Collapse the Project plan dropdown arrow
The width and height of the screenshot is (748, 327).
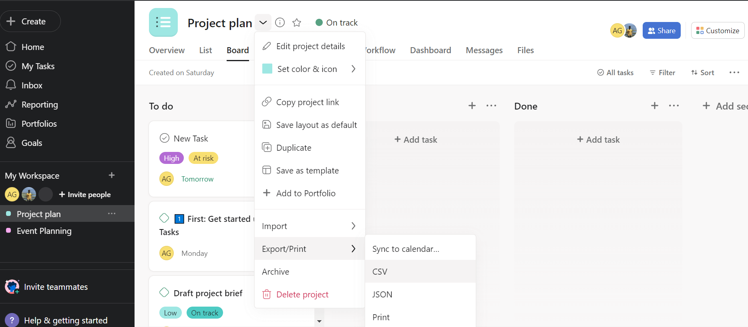pos(263,22)
